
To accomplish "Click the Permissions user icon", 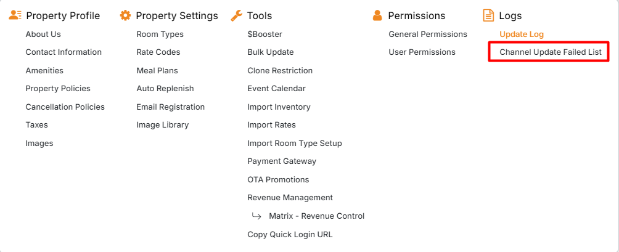I will coord(377,15).
